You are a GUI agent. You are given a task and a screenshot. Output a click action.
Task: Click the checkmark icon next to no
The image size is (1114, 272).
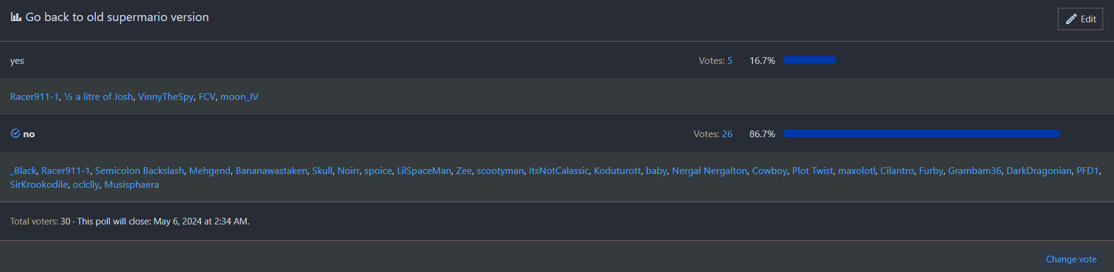(16, 134)
